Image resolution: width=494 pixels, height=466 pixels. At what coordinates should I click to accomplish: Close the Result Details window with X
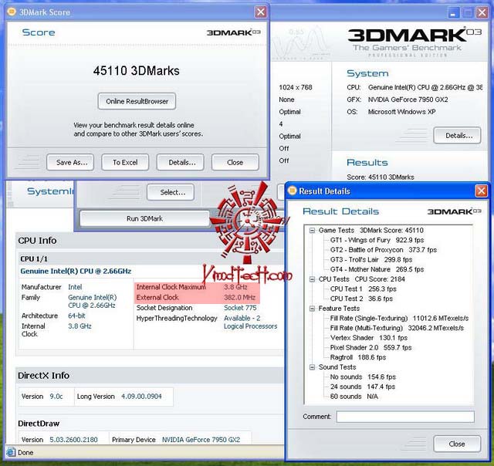pyautogui.click(x=481, y=191)
